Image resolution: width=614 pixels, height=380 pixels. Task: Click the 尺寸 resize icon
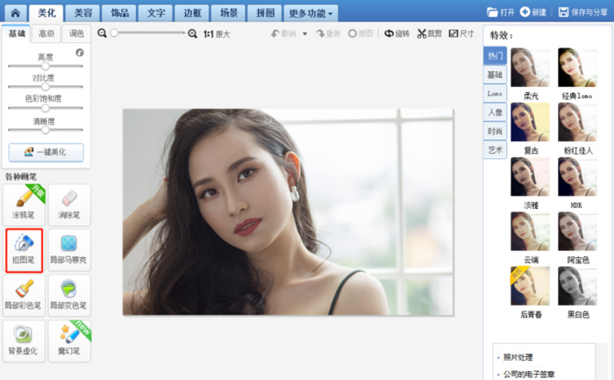tap(453, 33)
